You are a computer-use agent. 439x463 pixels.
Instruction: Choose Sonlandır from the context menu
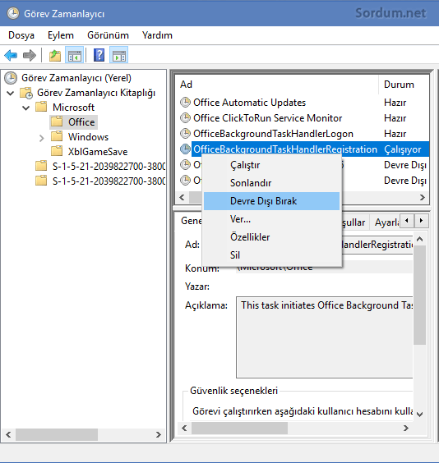pos(271,183)
